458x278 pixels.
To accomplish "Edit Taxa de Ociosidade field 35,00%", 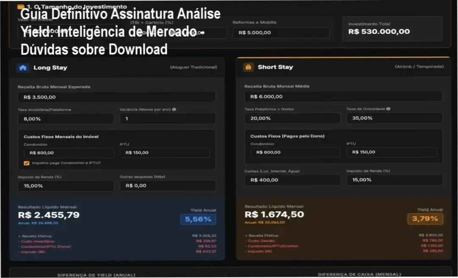I will tap(395, 118).
